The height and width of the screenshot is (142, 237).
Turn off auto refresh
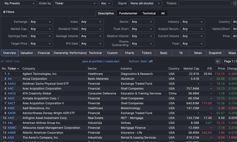coord(151,61)
